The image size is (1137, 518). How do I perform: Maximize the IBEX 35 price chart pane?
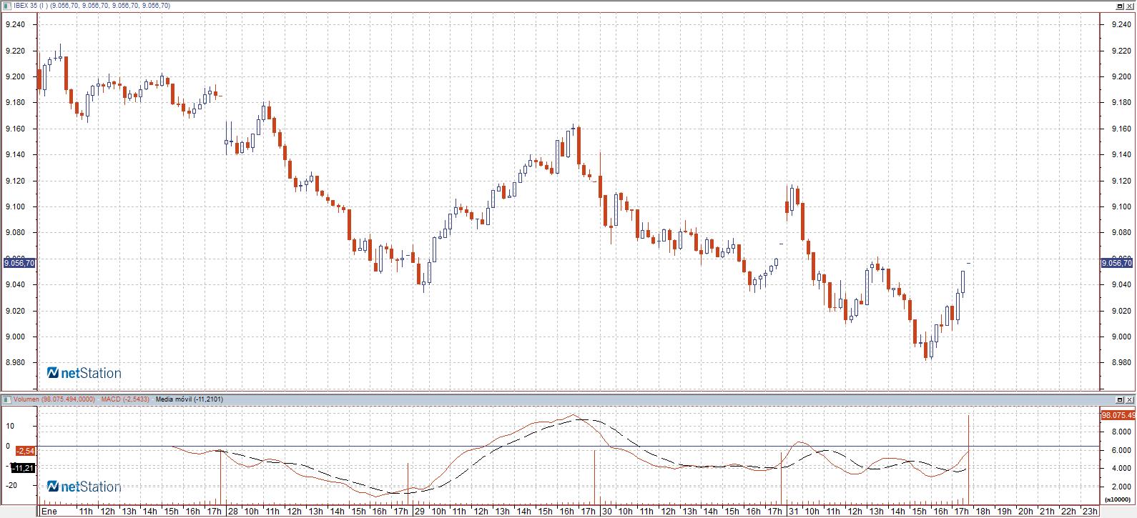coord(1121,5)
